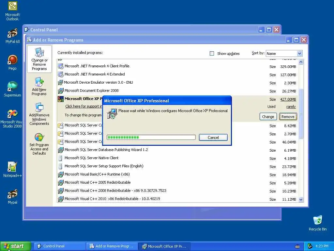Click the .NET Framework 4 Extended icon
The height and width of the screenshot is (251, 334).
coord(60,74)
